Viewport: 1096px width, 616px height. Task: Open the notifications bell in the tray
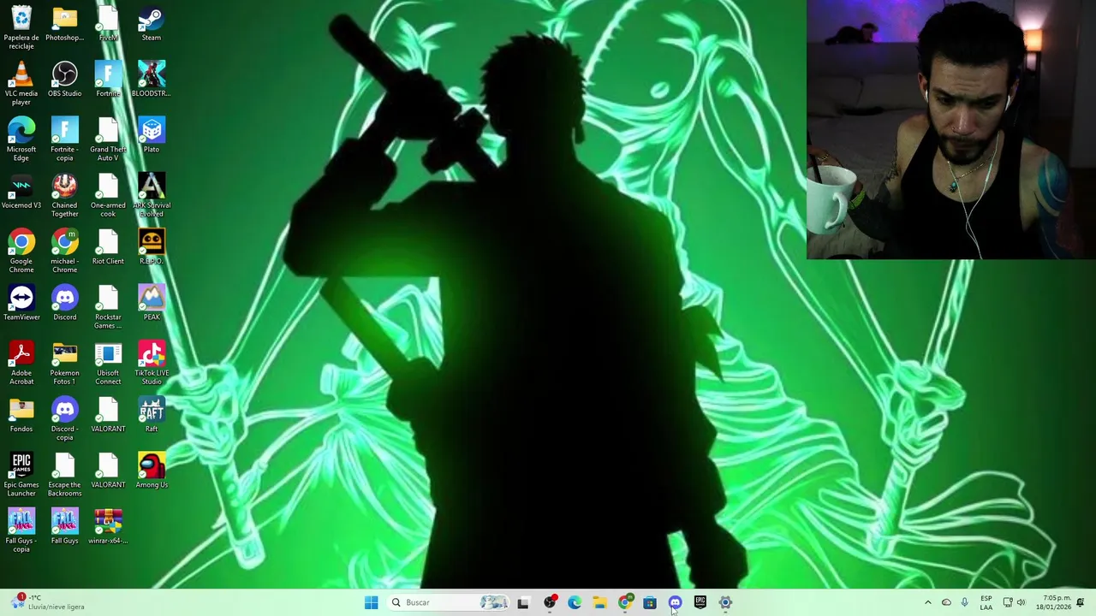coord(1081,602)
